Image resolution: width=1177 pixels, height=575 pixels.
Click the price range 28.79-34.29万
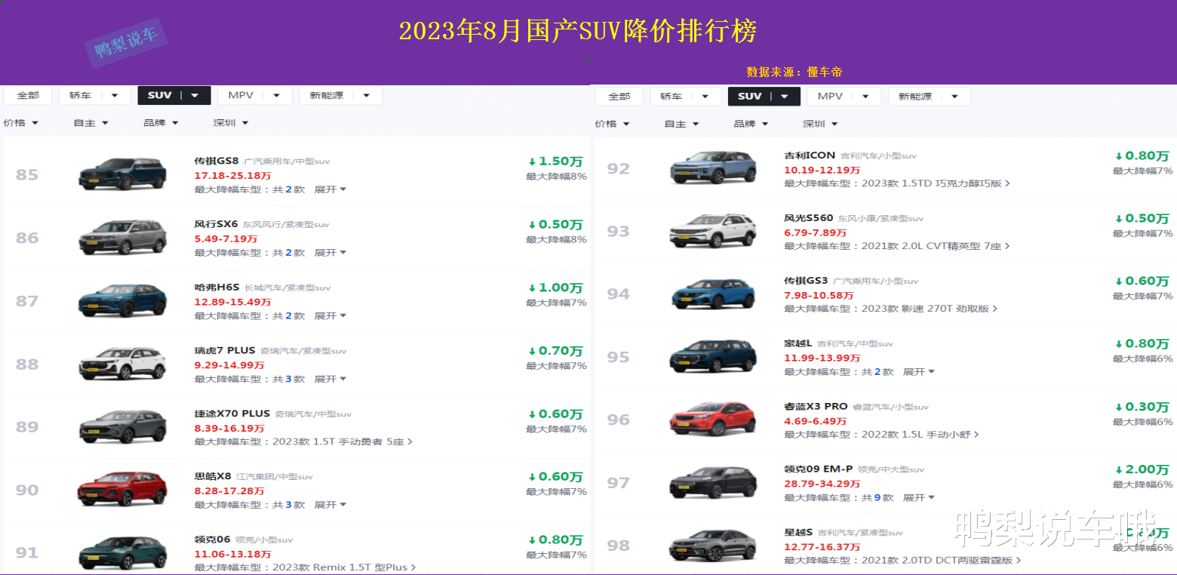822,484
